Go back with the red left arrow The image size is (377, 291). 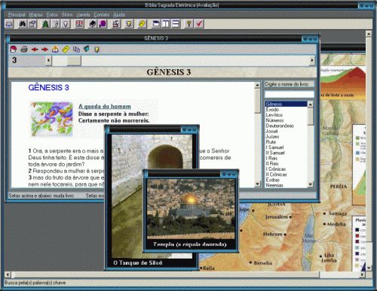pyautogui.click(x=35, y=50)
